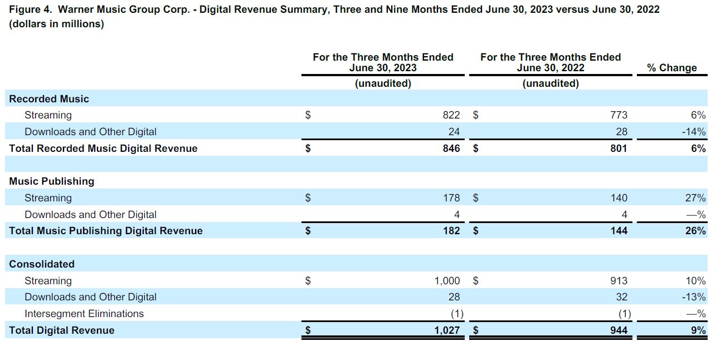Click the 27% change cell
This screenshot has width=711, height=346.
click(x=696, y=198)
